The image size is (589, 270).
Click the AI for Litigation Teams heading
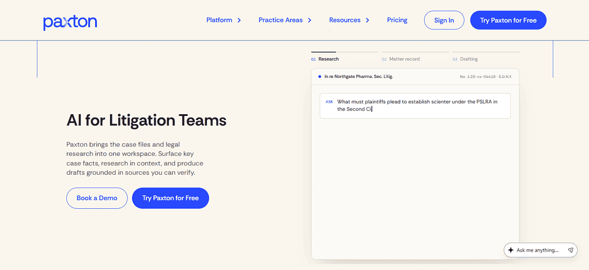[x=146, y=121]
